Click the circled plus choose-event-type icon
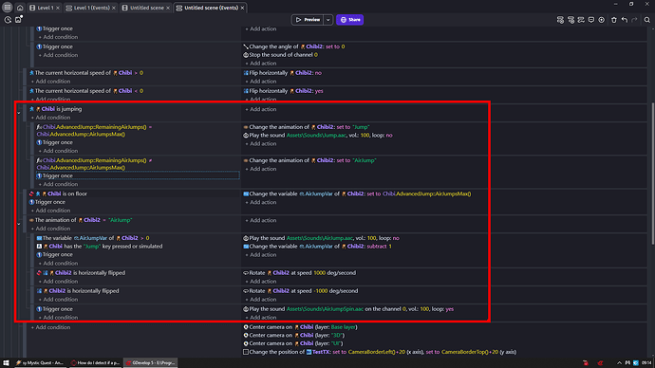Viewport: 655px width, 368px height. [x=601, y=20]
